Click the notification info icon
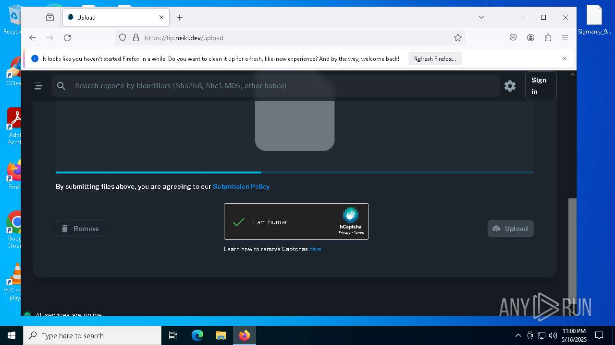 click(35, 58)
